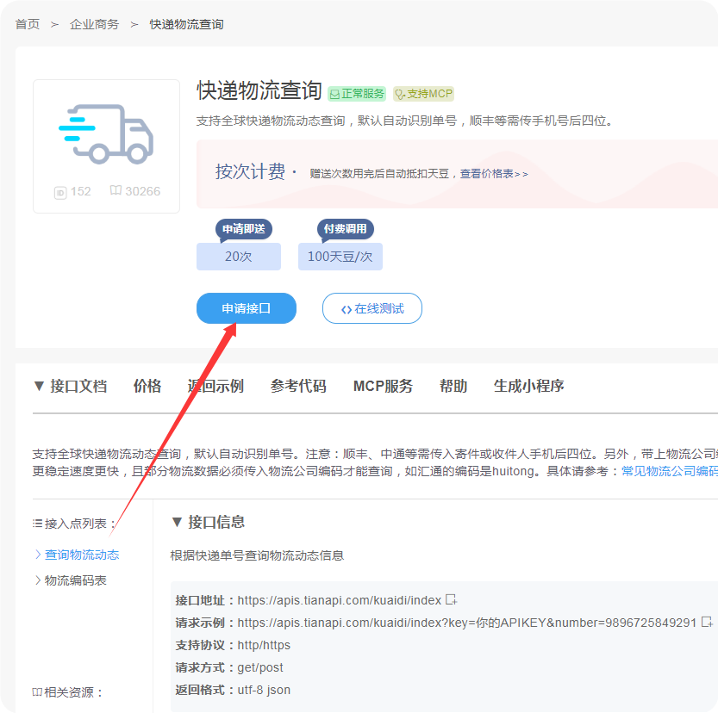This screenshot has height=713, width=718.
Task: Collapse the 接口文档 section triangle
Action: (39, 386)
